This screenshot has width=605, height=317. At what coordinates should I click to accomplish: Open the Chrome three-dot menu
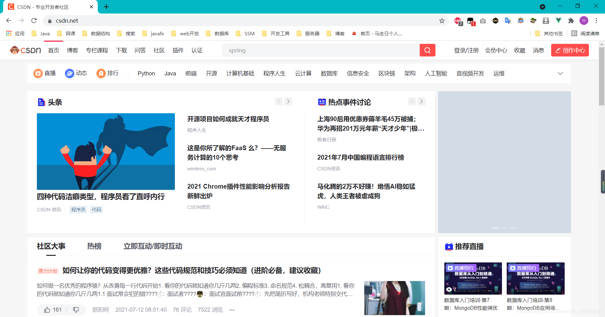[596, 21]
